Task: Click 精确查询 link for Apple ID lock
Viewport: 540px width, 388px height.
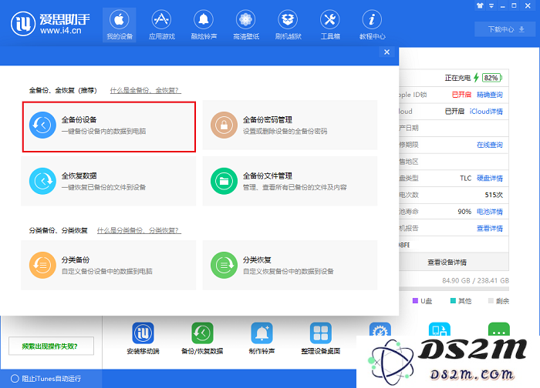Action: pos(489,95)
